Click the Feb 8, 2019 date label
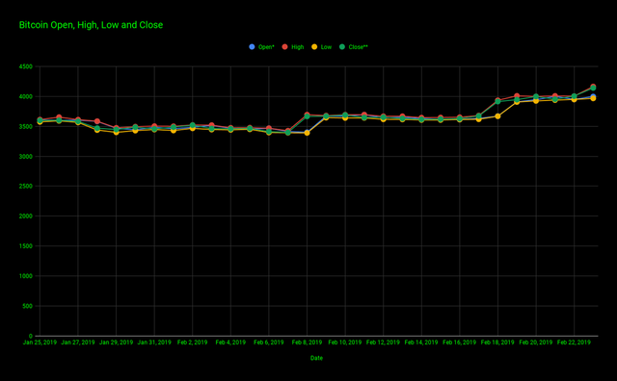 tap(307, 343)
